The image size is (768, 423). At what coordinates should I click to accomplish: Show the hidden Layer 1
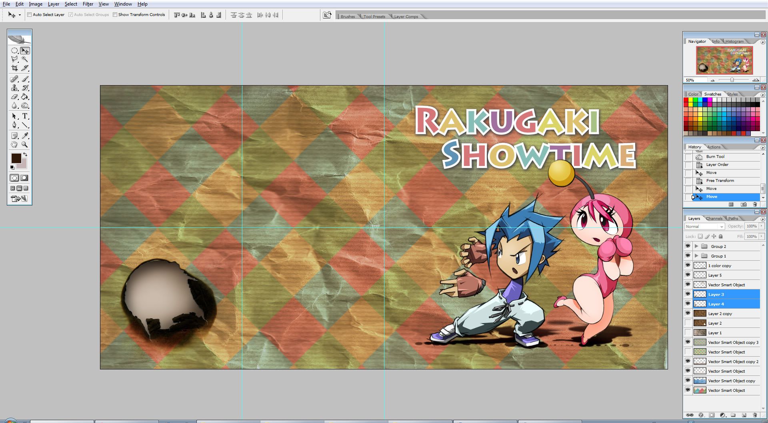[688, 333]
